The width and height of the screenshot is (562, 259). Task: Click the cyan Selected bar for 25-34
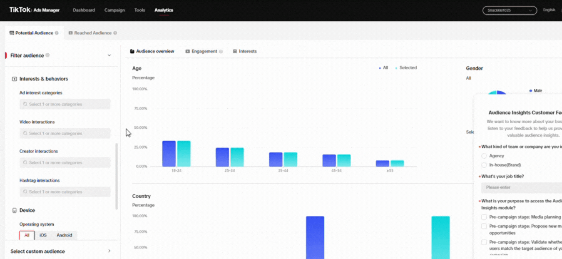pos(237,157)
